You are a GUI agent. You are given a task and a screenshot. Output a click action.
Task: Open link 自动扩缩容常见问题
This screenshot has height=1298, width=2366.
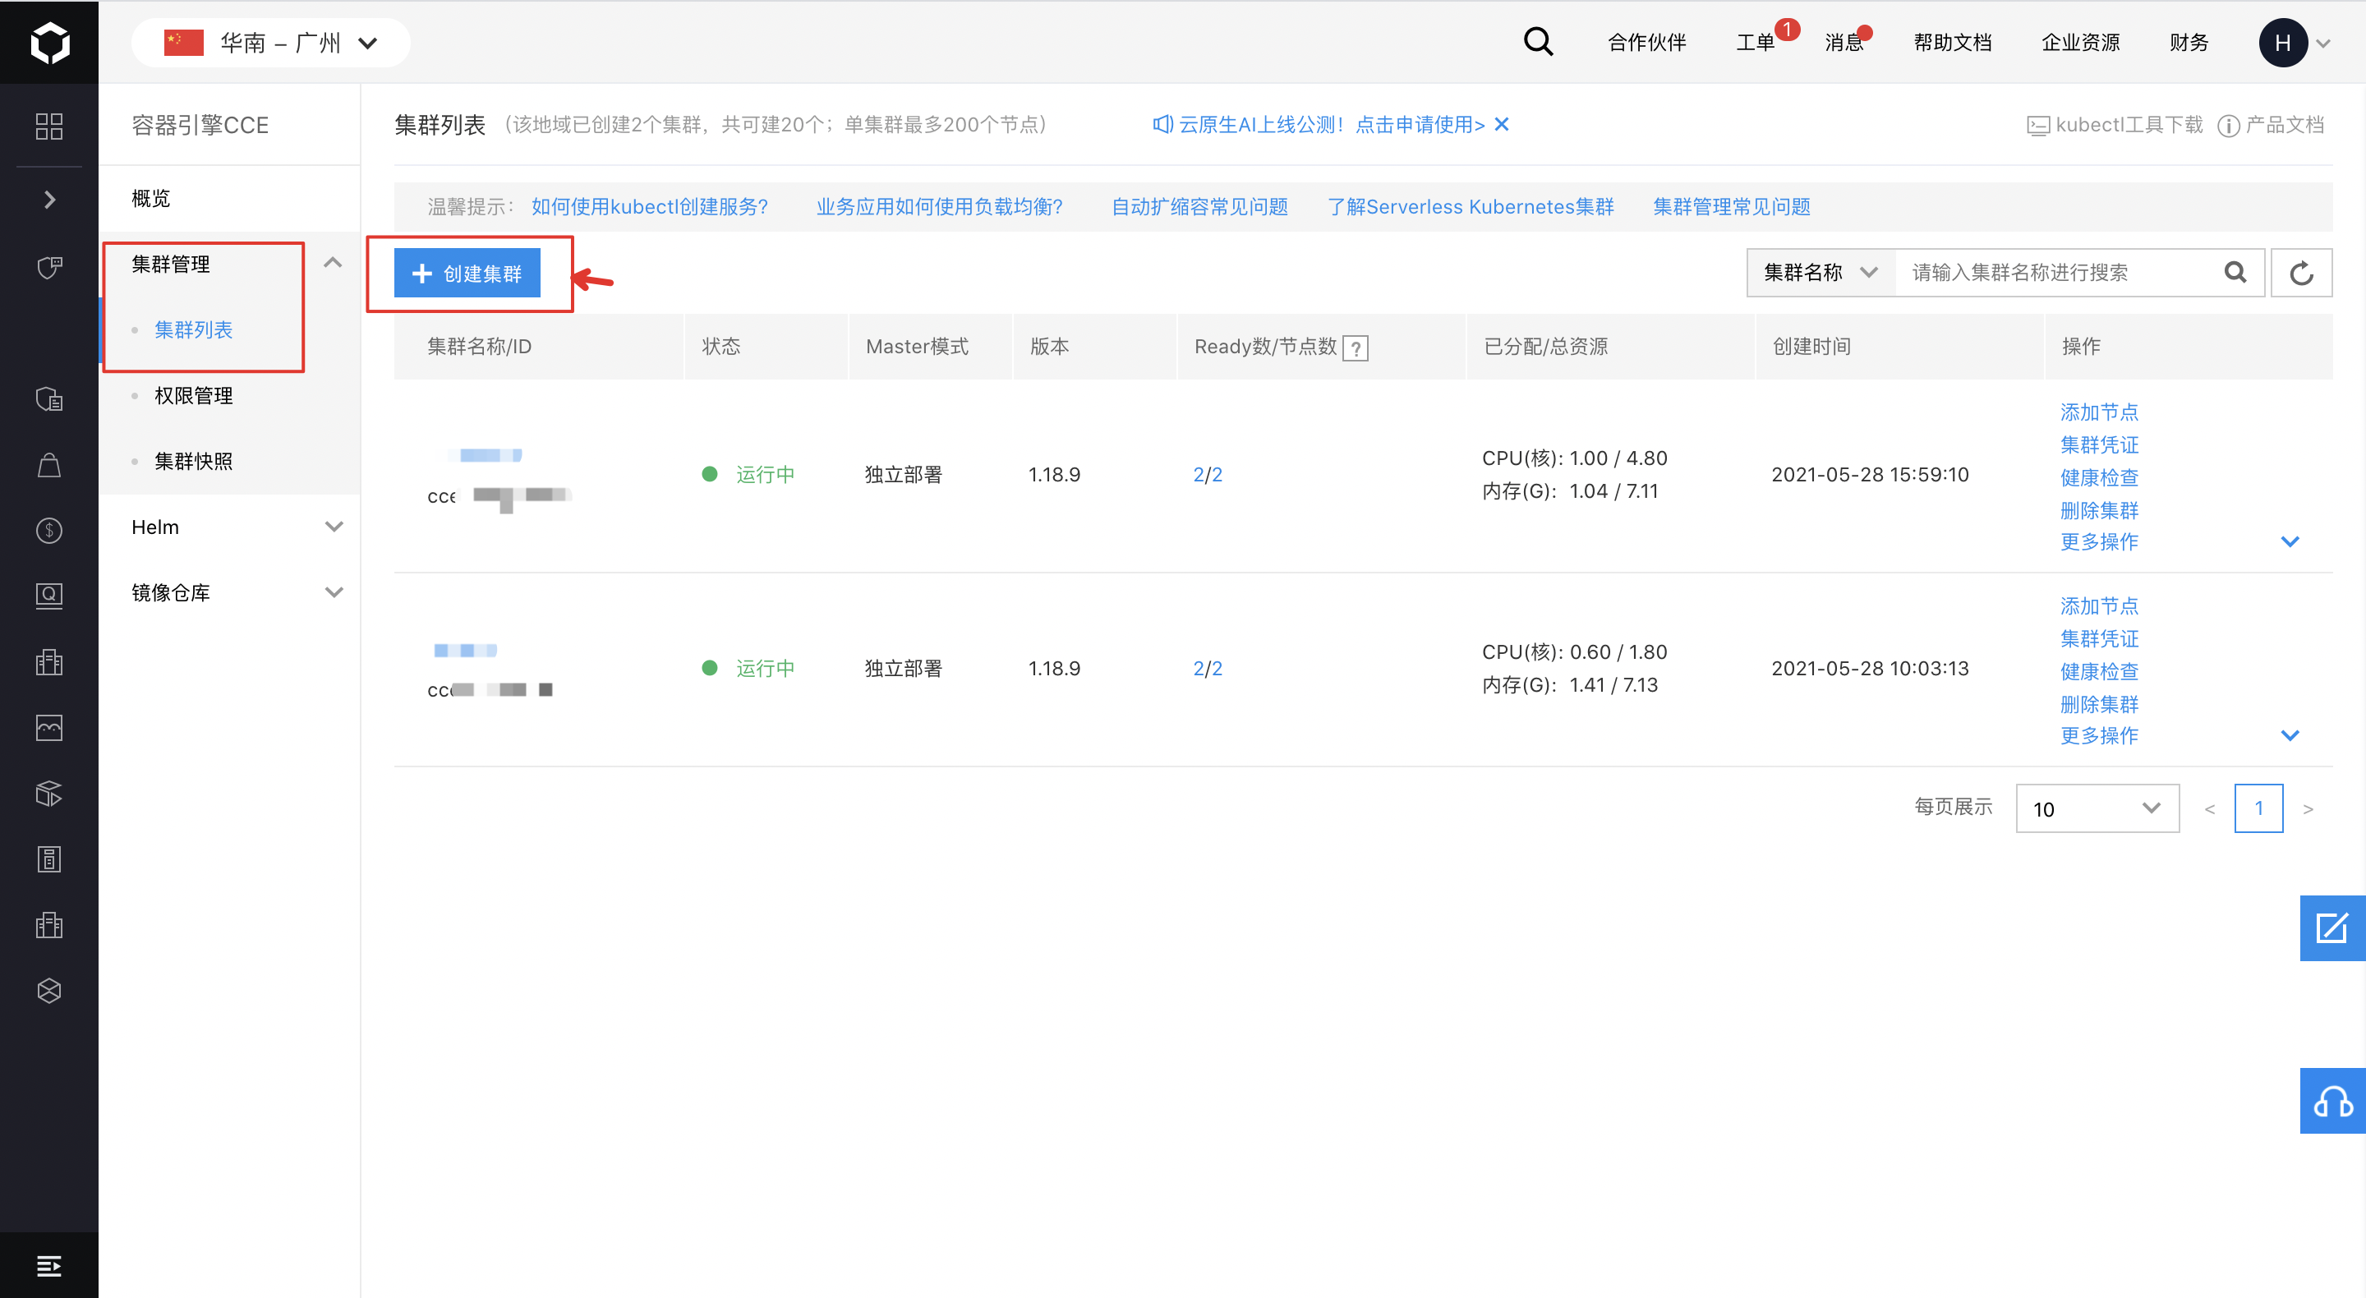point(1199,207)
